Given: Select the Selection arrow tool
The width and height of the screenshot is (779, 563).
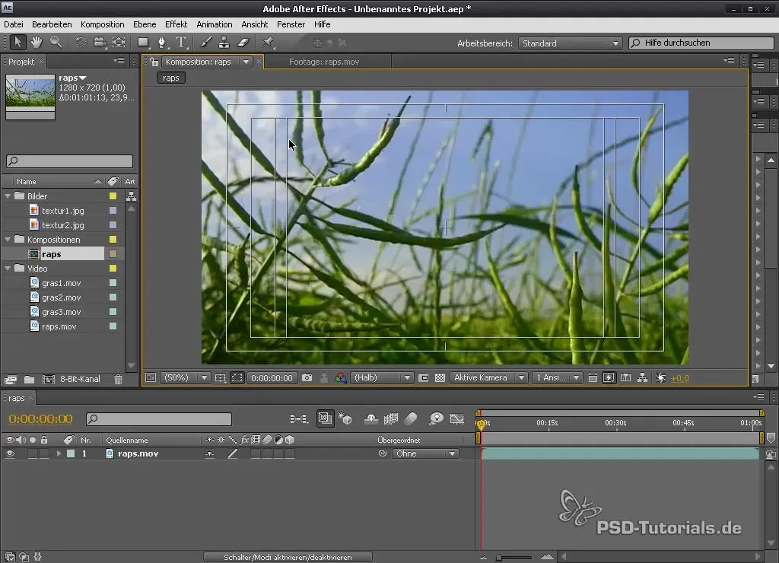Looking at the screenshot, I should coord(18,43).
